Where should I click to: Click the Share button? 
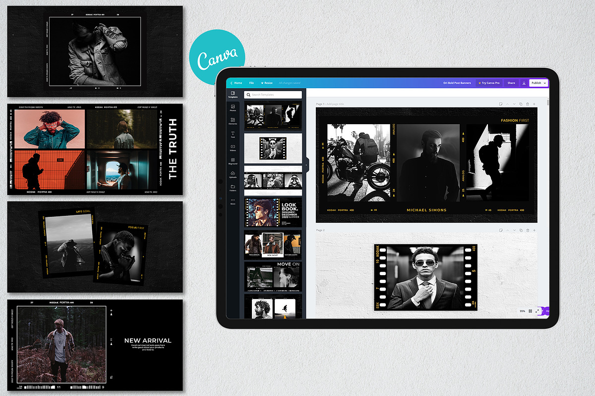[511, 83]
